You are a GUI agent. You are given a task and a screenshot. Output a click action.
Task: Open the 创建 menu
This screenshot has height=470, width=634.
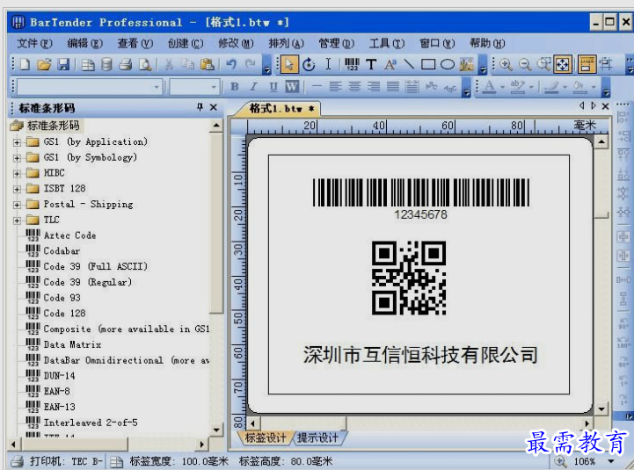pos(186,43)
